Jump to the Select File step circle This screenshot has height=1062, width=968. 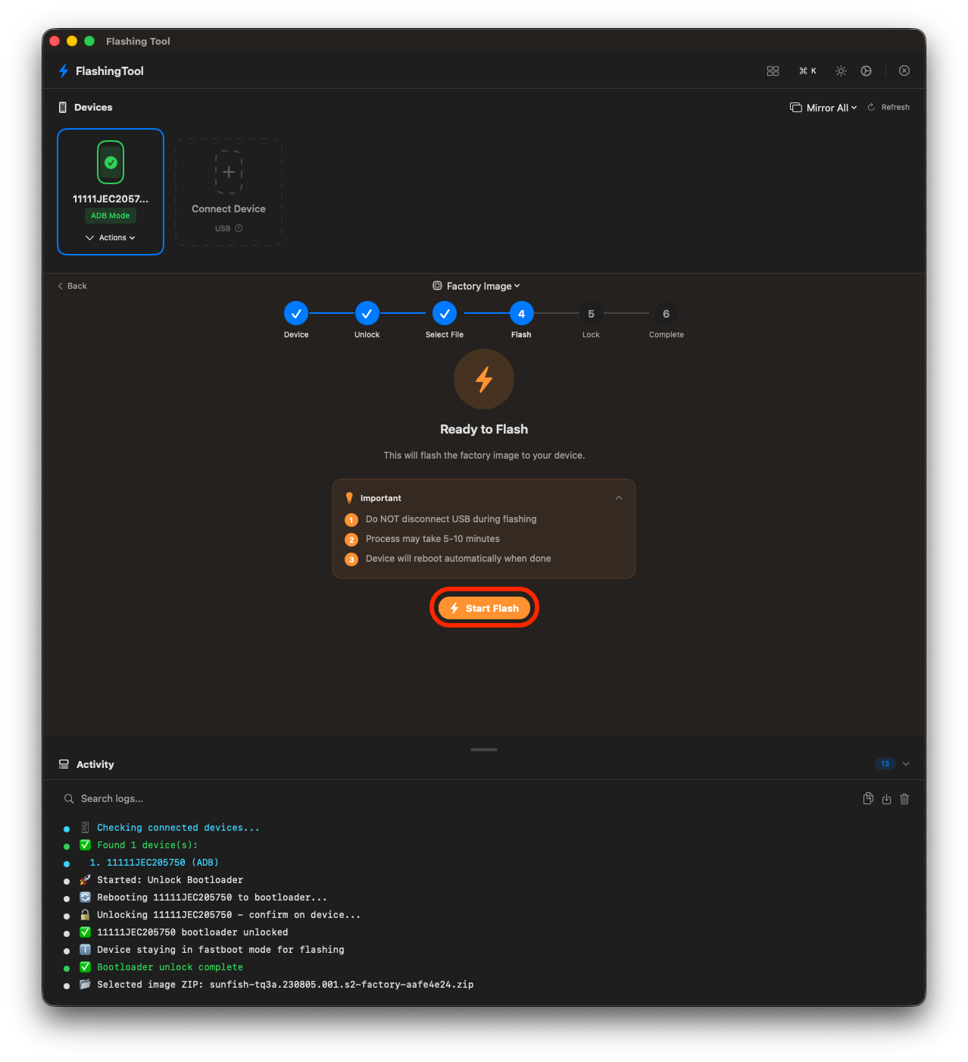point(445,313)
